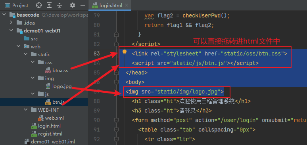Collapse the static folder
This screenshot has width=307, height=145.
point(26,54)
